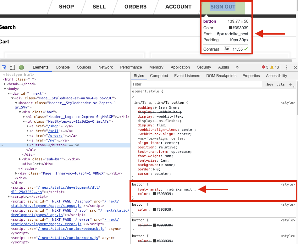Screen dimensions: 298x244
Task: Add a new style rule with plus icon
Action: pos(291,84)
